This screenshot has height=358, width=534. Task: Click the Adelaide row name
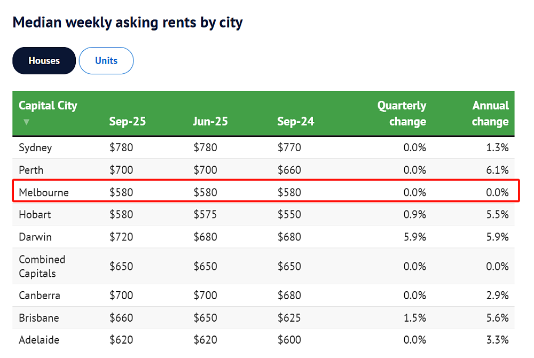coord(39,340)
